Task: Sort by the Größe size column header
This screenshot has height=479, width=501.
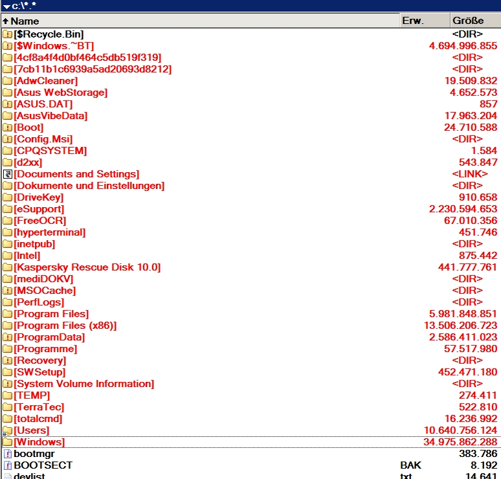Action: click(476, 21)
